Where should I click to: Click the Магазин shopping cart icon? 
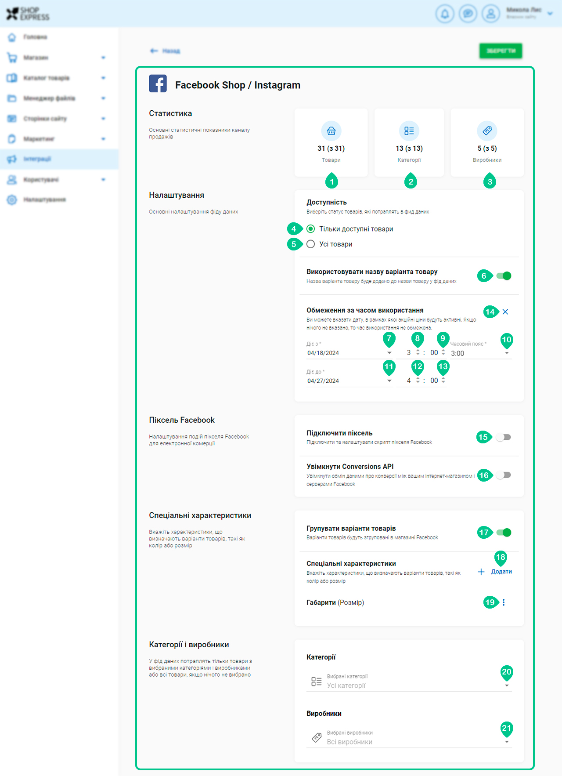[x=12, y=58]
